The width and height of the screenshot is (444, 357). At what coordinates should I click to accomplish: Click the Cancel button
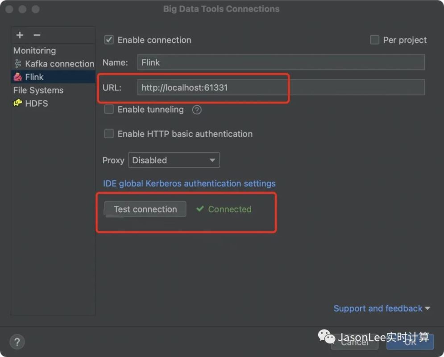pos(354,342)
